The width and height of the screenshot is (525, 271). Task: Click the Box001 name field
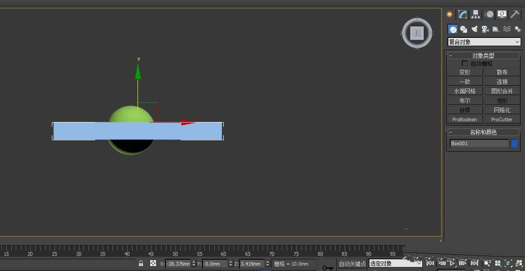click(x=479, y=143)
